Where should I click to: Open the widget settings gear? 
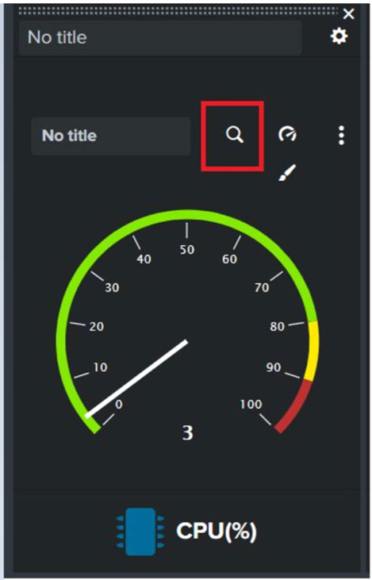point(339,36)
